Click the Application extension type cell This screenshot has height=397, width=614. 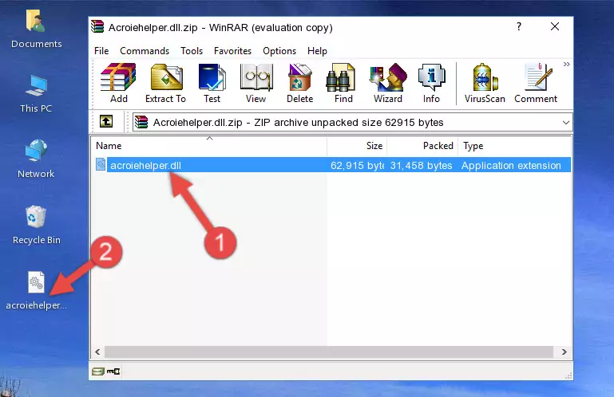(511, 166)
